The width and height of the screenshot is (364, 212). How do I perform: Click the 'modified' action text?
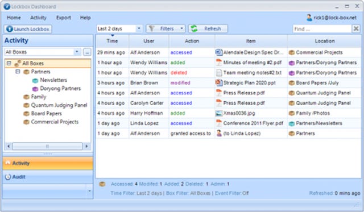pos(180,83)
